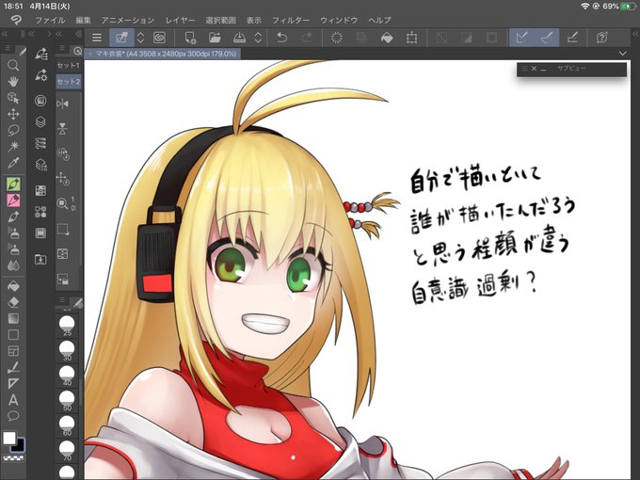Toggle the touch gesture operation button
640x480 pixels.
click(x=121, y=38)
